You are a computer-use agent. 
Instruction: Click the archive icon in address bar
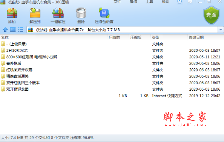31,30
